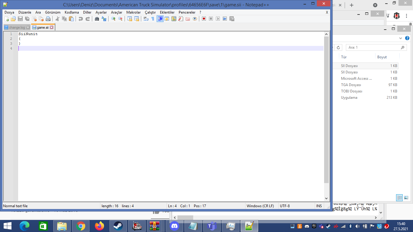Zoom in using the toolbar magnifier

click(113, 19)
